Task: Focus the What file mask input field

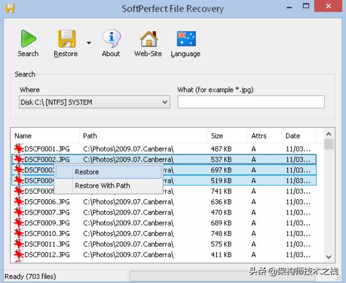Action: coord(251,102)
